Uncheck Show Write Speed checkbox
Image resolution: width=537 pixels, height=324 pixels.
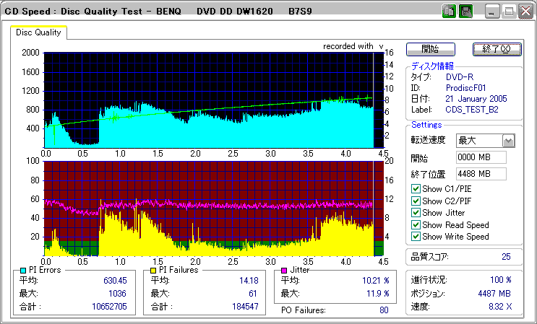point(416,237)
